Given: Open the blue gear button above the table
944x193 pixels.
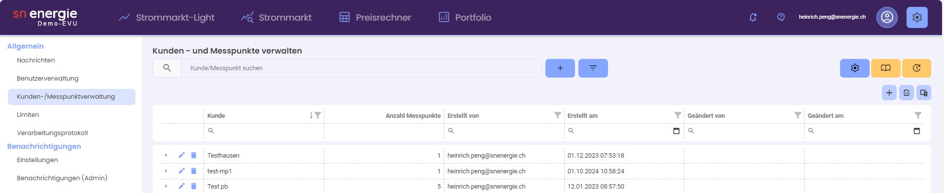Looking at the screenshot, I should point(855,68).
